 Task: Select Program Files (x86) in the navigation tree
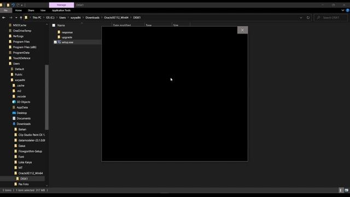tap(25, 48)
